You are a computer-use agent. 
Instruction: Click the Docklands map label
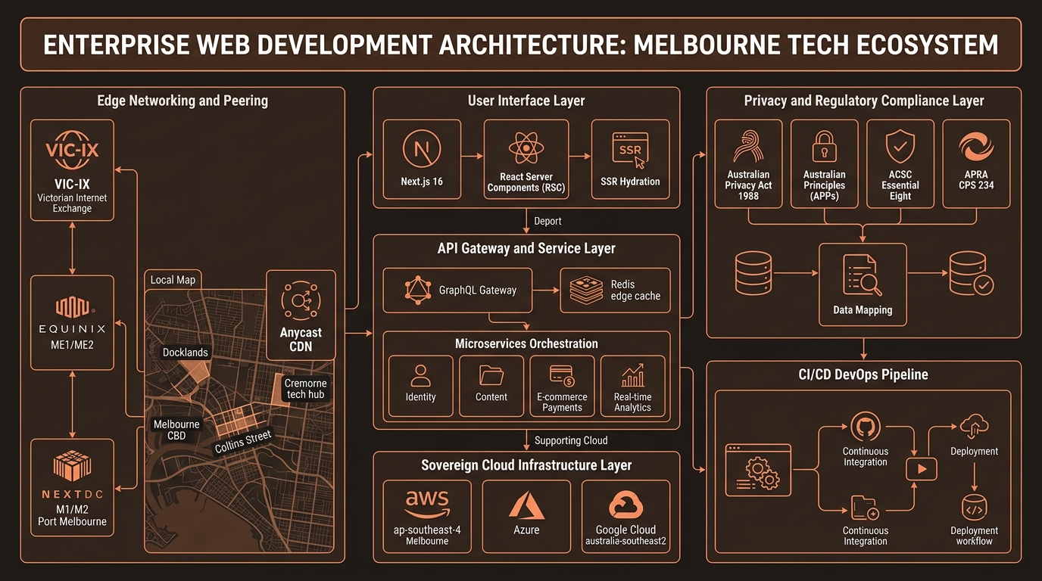pos(186,353)
